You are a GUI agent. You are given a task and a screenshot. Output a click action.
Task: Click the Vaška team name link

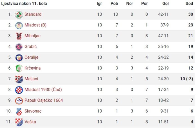[x=30, y=122]
